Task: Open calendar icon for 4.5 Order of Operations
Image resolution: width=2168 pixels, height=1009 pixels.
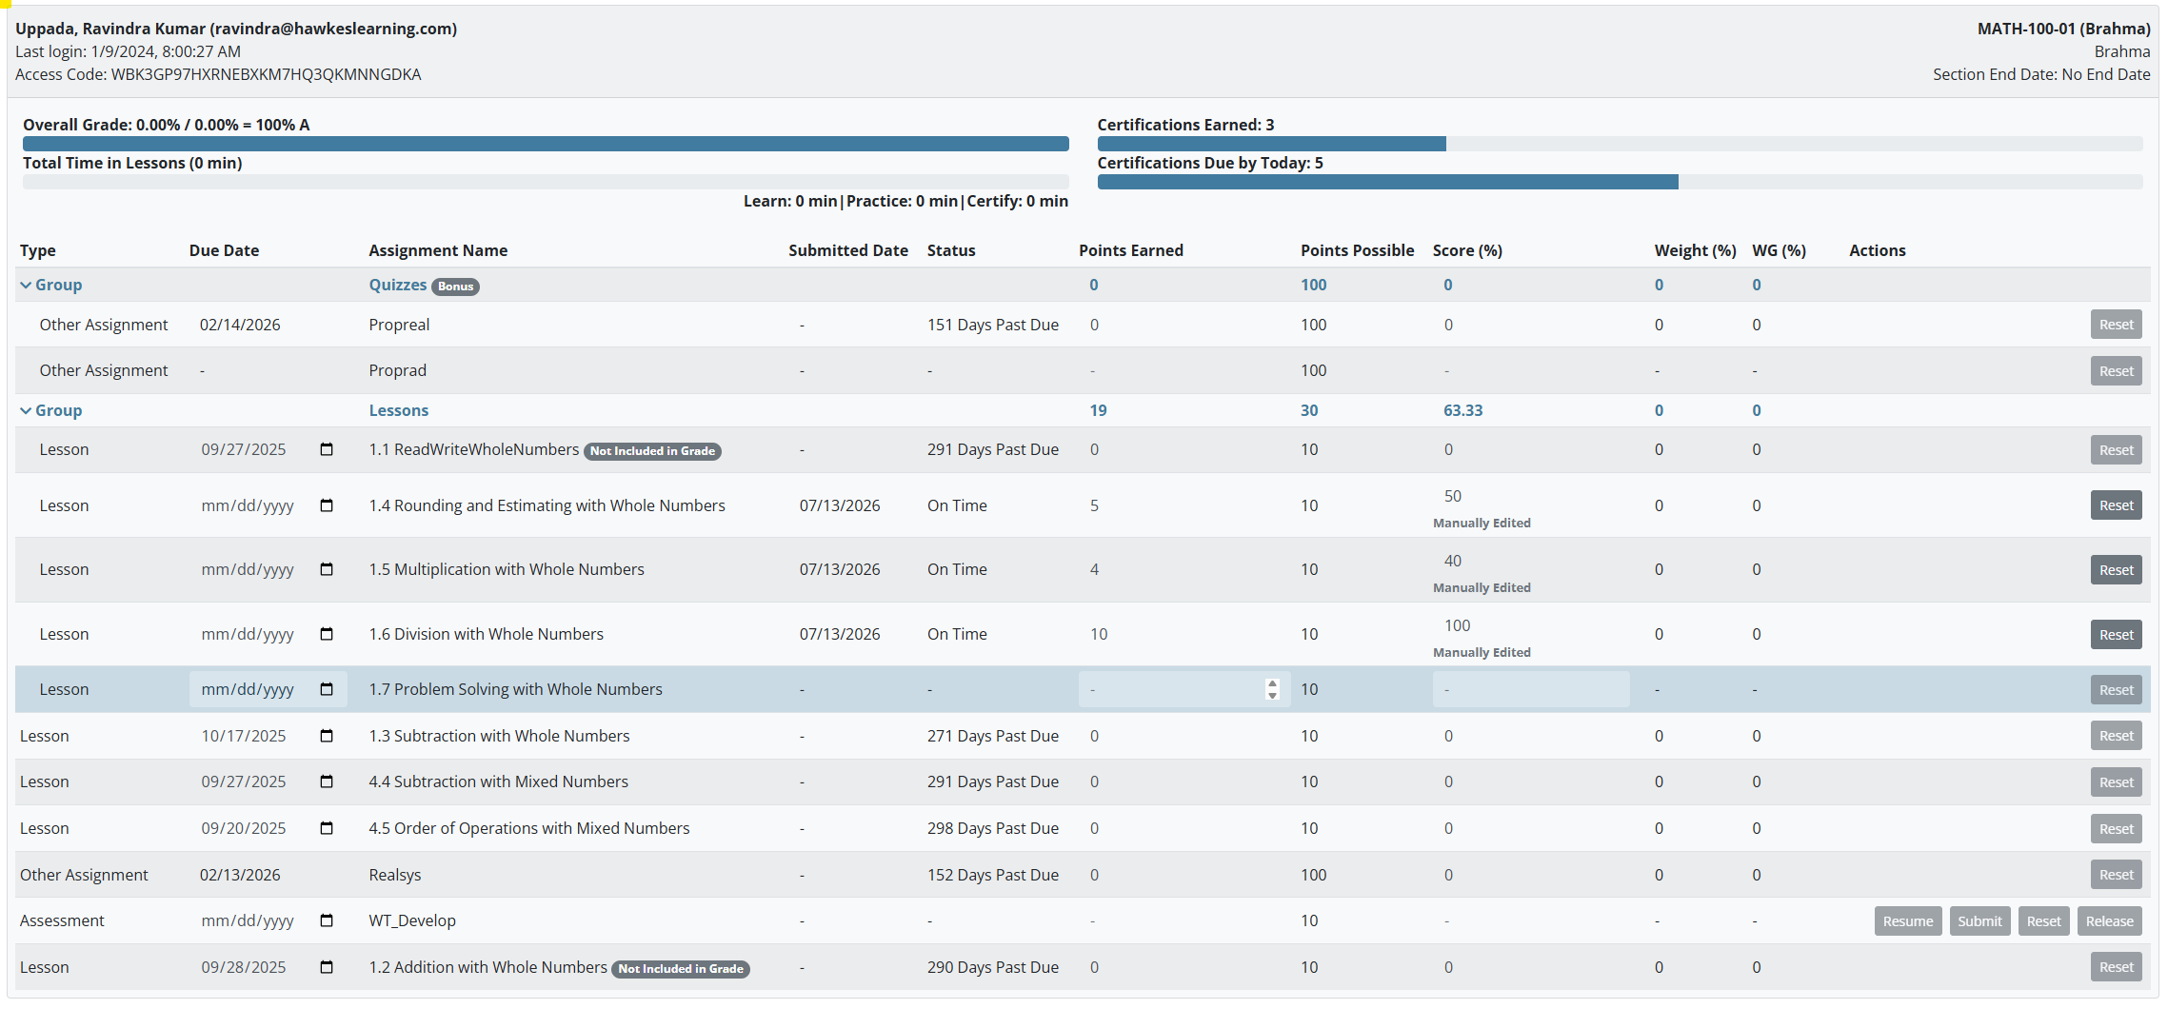Action: coord(327,828)
